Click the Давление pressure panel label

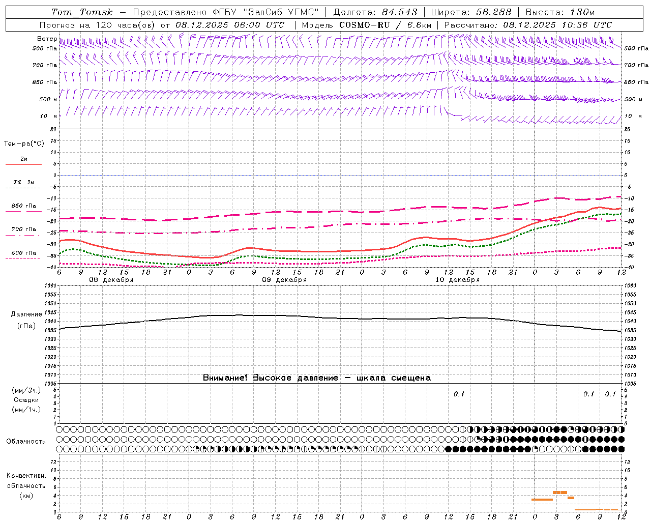tap(26, 314)
